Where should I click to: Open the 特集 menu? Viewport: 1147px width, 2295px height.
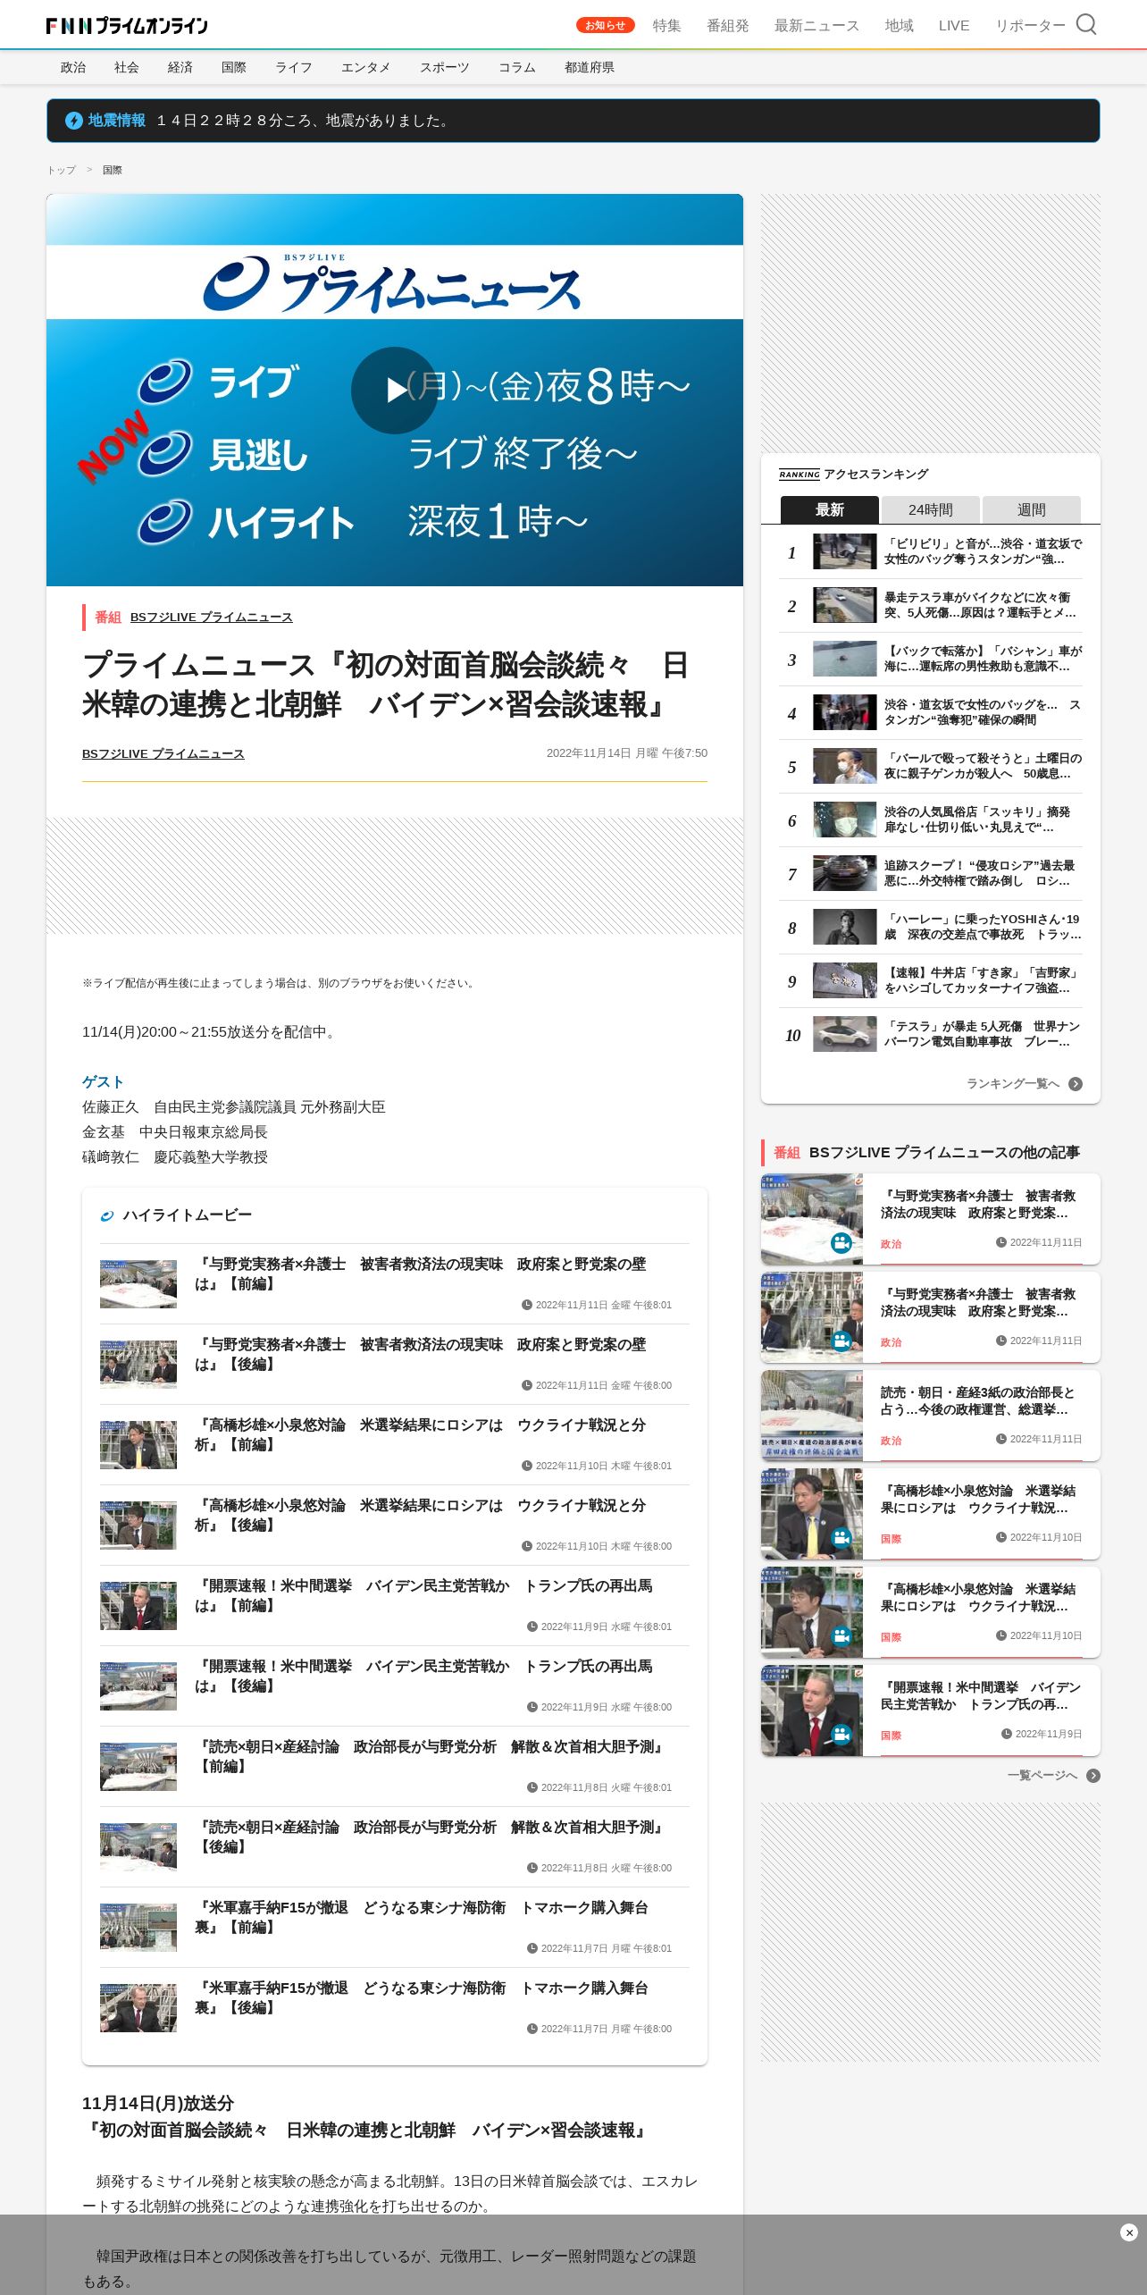[x=667, y=26]
